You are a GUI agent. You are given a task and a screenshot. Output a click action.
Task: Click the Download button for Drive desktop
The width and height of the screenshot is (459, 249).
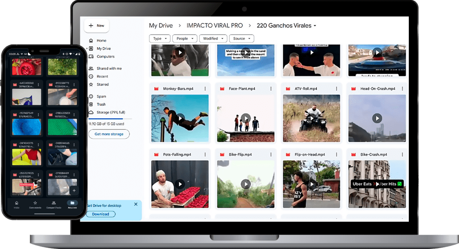pos(100,214)
